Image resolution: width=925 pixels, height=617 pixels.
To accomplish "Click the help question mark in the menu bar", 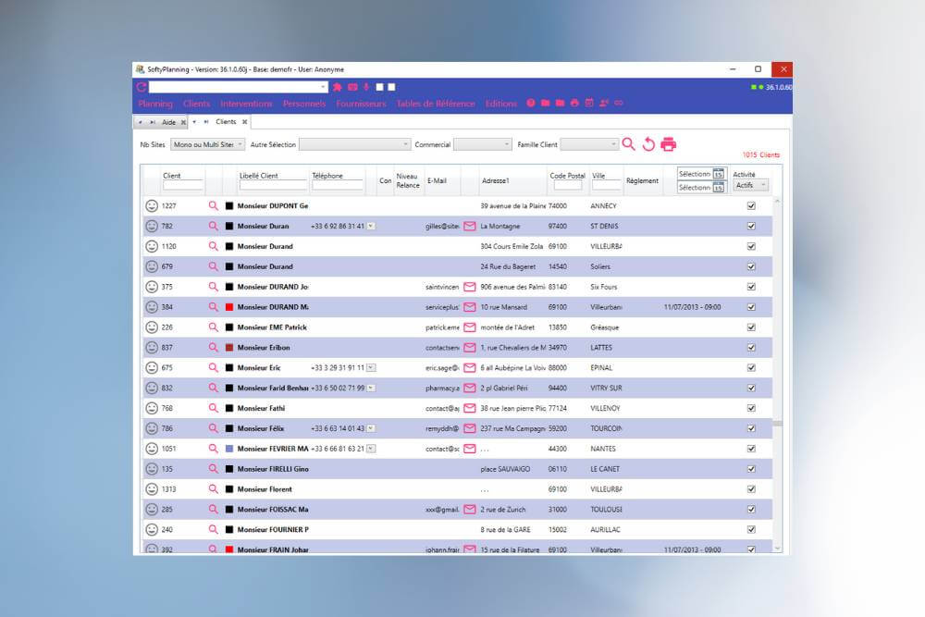I will coord(531,104).
